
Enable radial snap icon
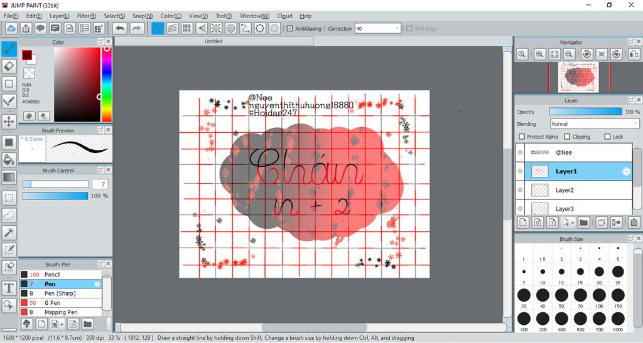216,28
